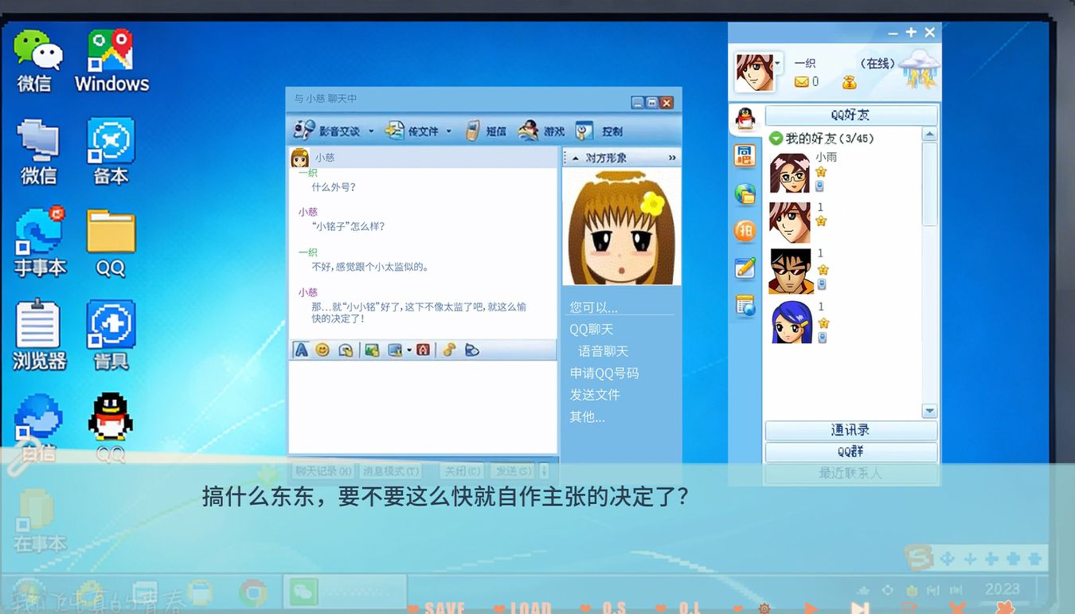Viewport: 1075px width, 614px height.
Task: Click the red house icon in chat toolbar
Action: point(424,350)
